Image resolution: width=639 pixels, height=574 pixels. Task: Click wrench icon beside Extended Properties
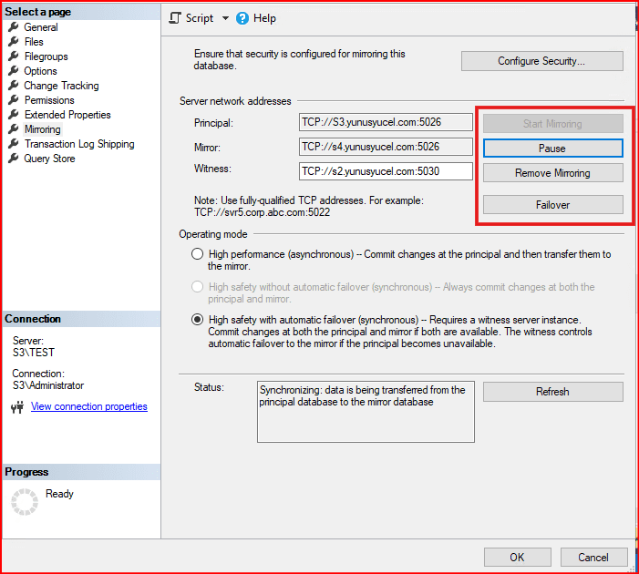tap(14, 115)
